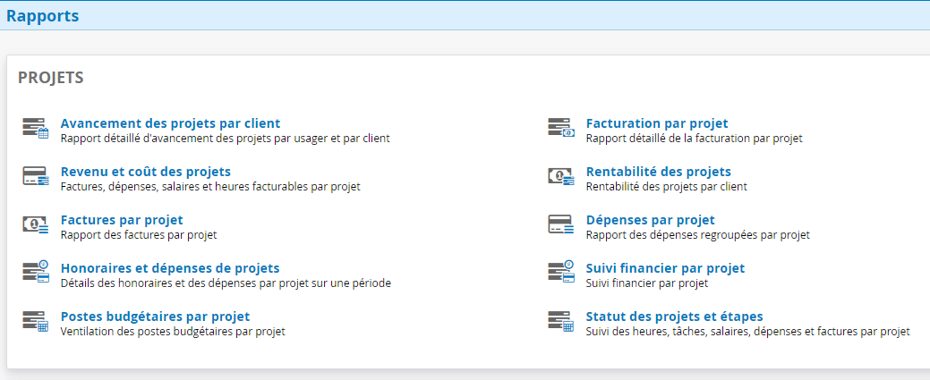Select the Suivi financier par projet link
Image resolution: width=930 pixels, height=380 pixels.
664,268
